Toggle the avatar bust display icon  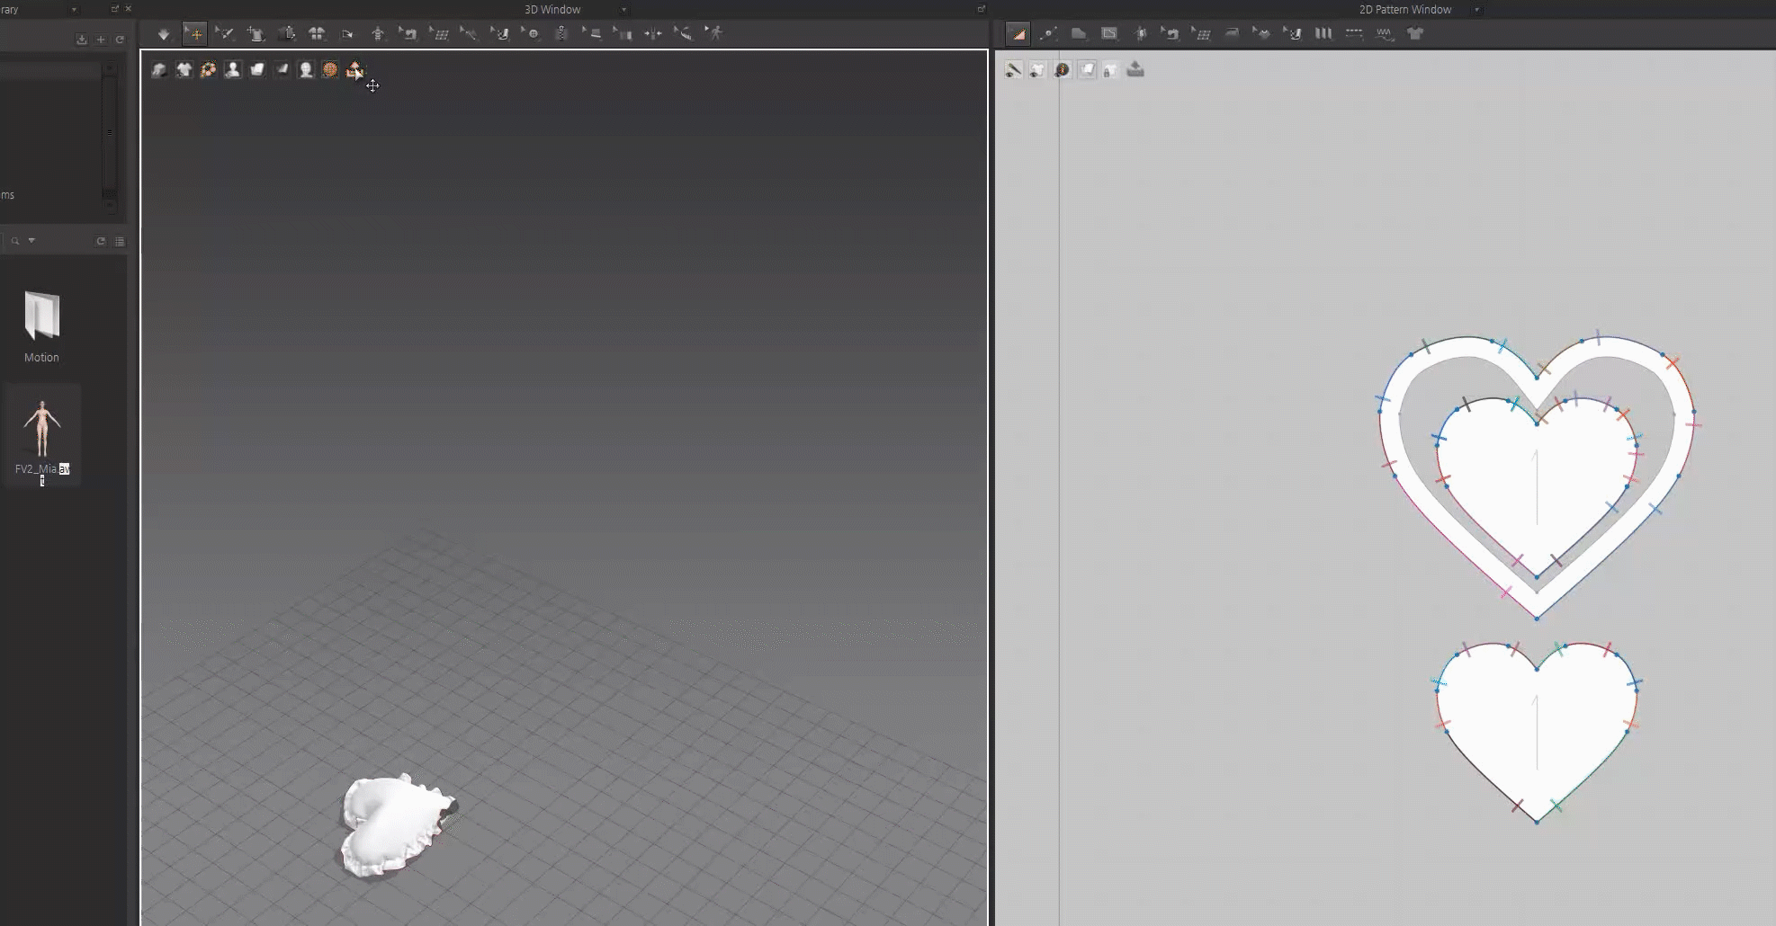click(x=232, y=70)
